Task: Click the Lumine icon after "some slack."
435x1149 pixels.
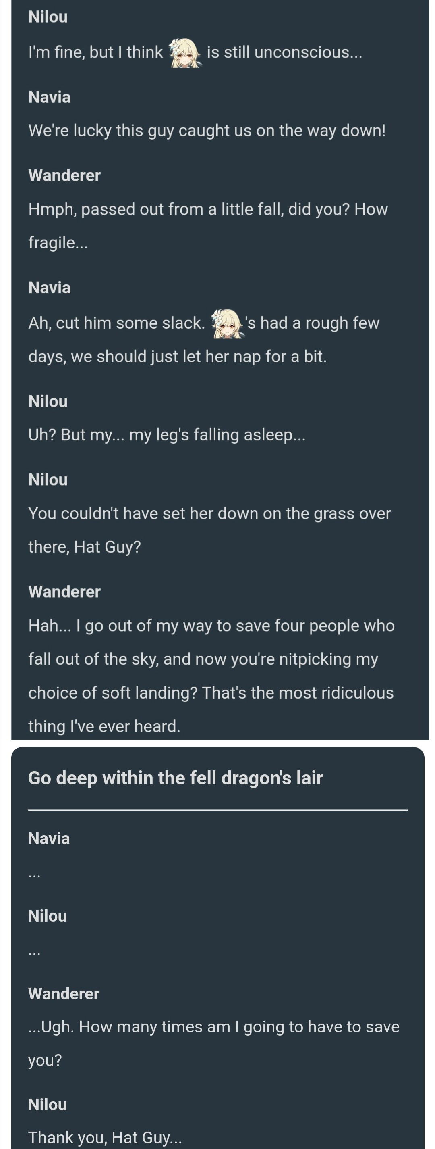Action: tap(227, 323)
